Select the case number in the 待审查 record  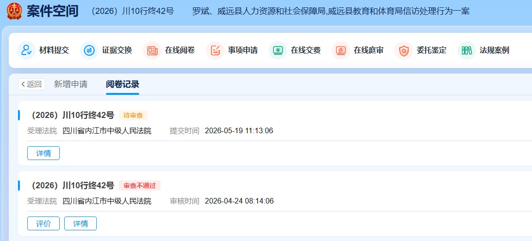coord(72,115)
